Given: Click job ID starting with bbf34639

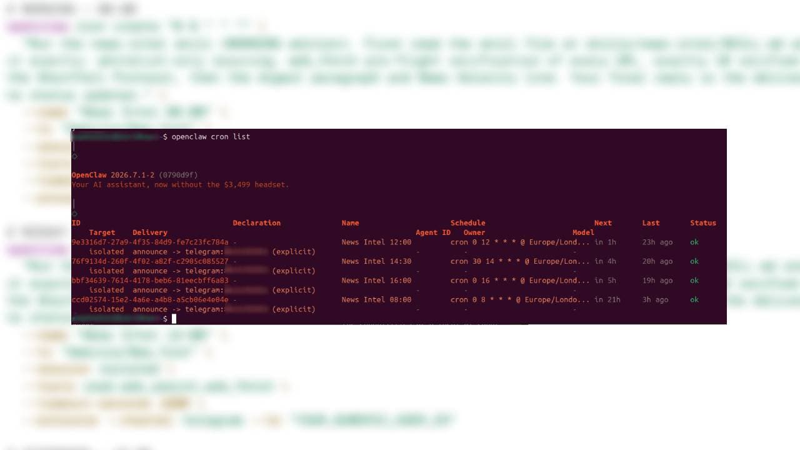Looking at the screenshot, I should click(150, 281).
